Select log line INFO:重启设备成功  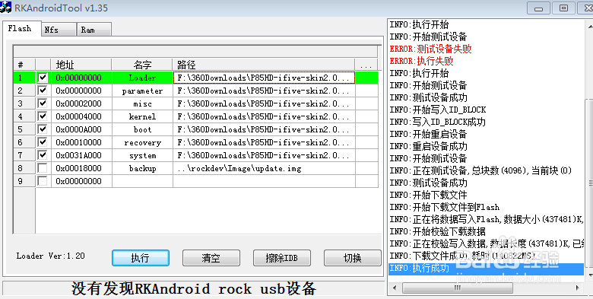[x=429, y=146]
